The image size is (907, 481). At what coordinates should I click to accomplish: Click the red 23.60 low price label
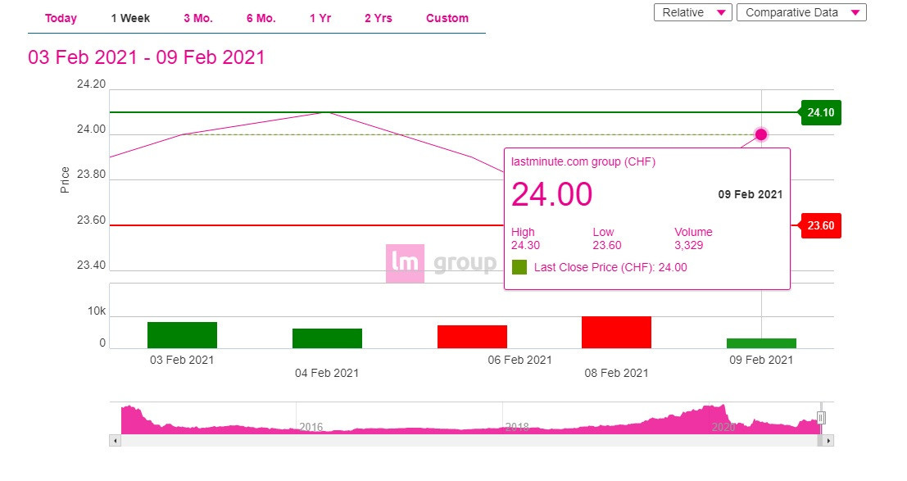coord(820,225)
